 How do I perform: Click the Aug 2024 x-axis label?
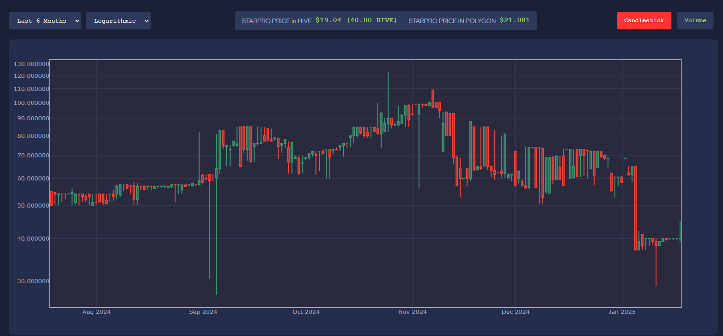[96, 312]
